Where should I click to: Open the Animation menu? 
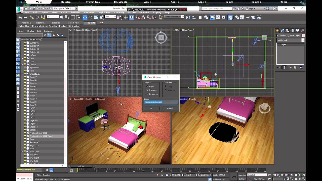coord(89,12)
